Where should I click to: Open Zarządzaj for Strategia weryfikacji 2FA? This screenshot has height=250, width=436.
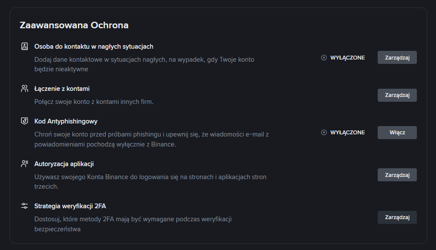397,217
